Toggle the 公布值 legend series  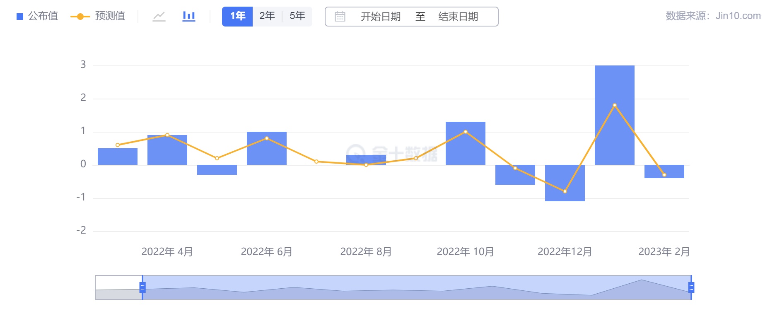click(x=37, y=16)
